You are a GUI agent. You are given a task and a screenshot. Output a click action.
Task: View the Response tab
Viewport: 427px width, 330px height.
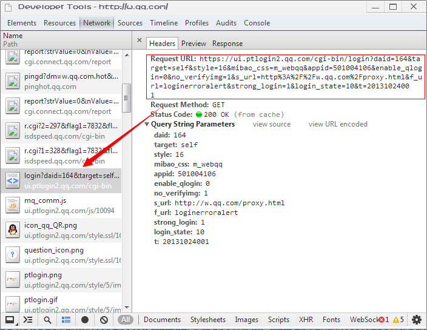pyautogui.click(x=227, y=44)
